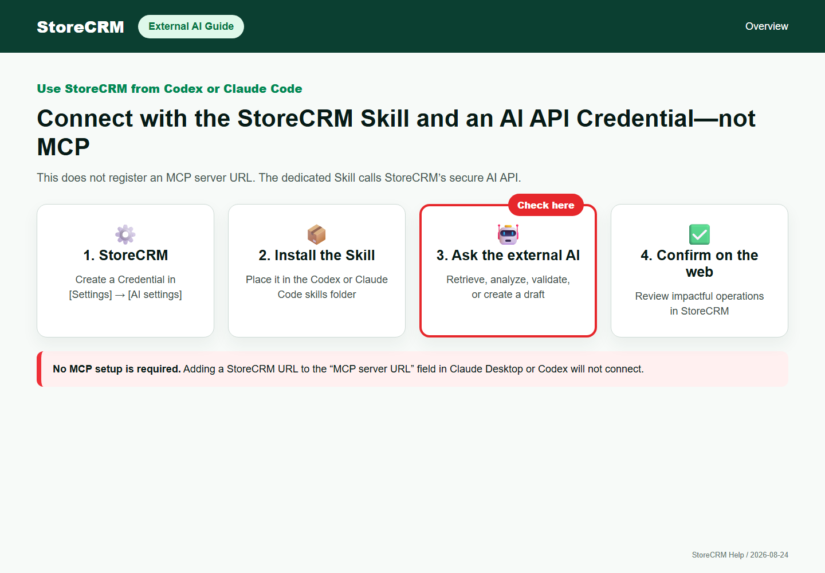The width and height of the screenshot is (825, 573).
Task: Click the StoreCRM logo in the header
Action: (x=80, y=27)
